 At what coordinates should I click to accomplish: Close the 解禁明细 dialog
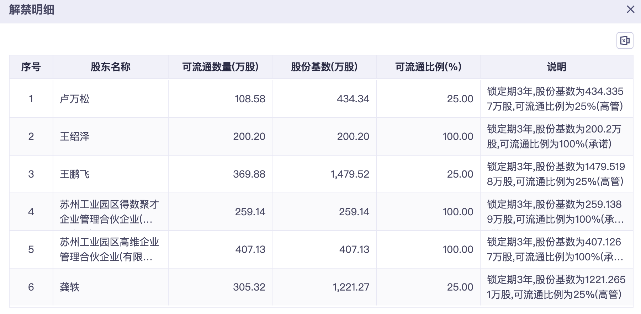tap(630, 10)
